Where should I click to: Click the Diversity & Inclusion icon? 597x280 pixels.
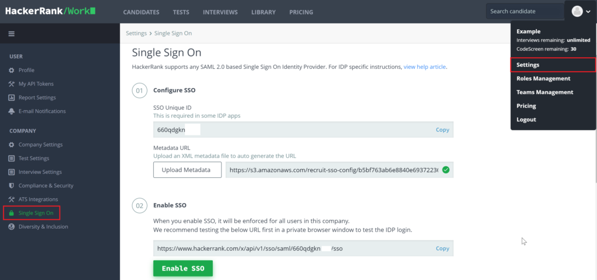tap(12, 227)
